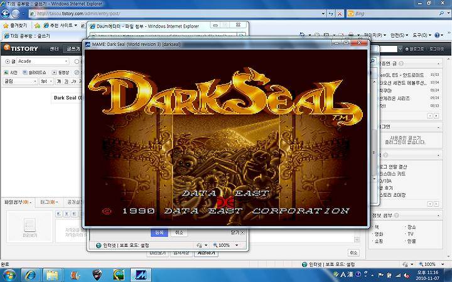Viewport: 452px width, 282px height.
Task: Open the 태그(0) tab
Action: (x=49, y=202)
